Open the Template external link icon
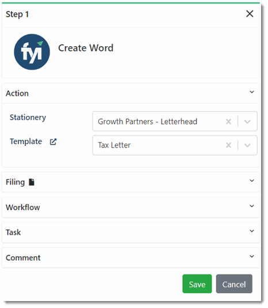Image resolution: width=268 pixels, height=308 pixels. tap(53, 142)
